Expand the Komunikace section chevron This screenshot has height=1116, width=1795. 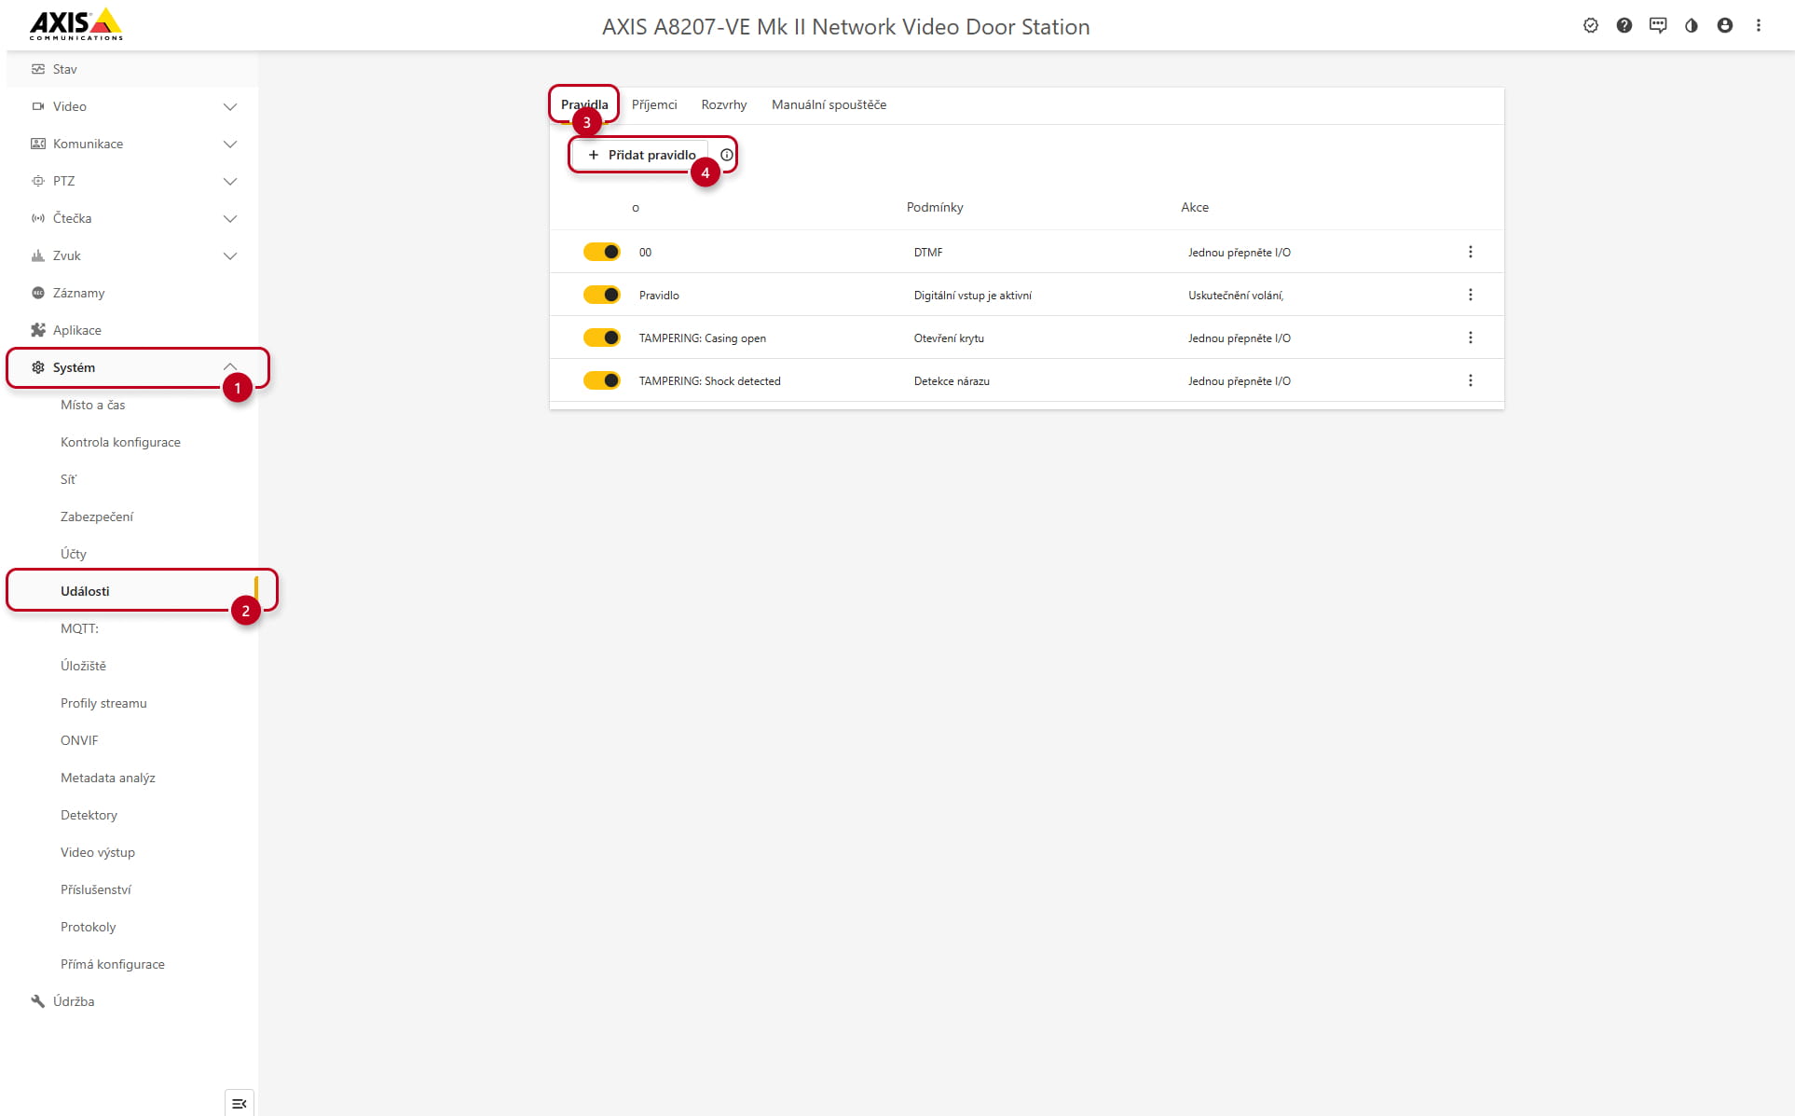click(230, 144)
